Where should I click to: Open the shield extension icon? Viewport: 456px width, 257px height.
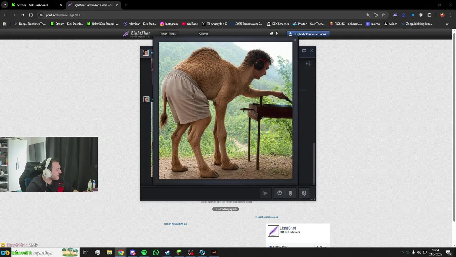pyautogui.click(x=421, y=15)
